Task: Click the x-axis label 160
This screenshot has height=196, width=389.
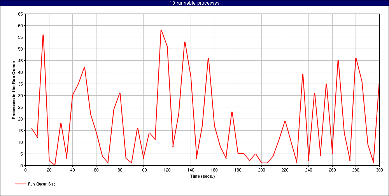Action: click(214, 170)
